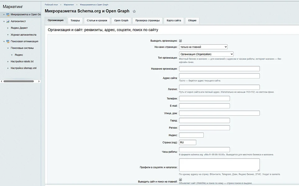Focus the Логотип path field
299x186 pixels.
click(219, 87)
